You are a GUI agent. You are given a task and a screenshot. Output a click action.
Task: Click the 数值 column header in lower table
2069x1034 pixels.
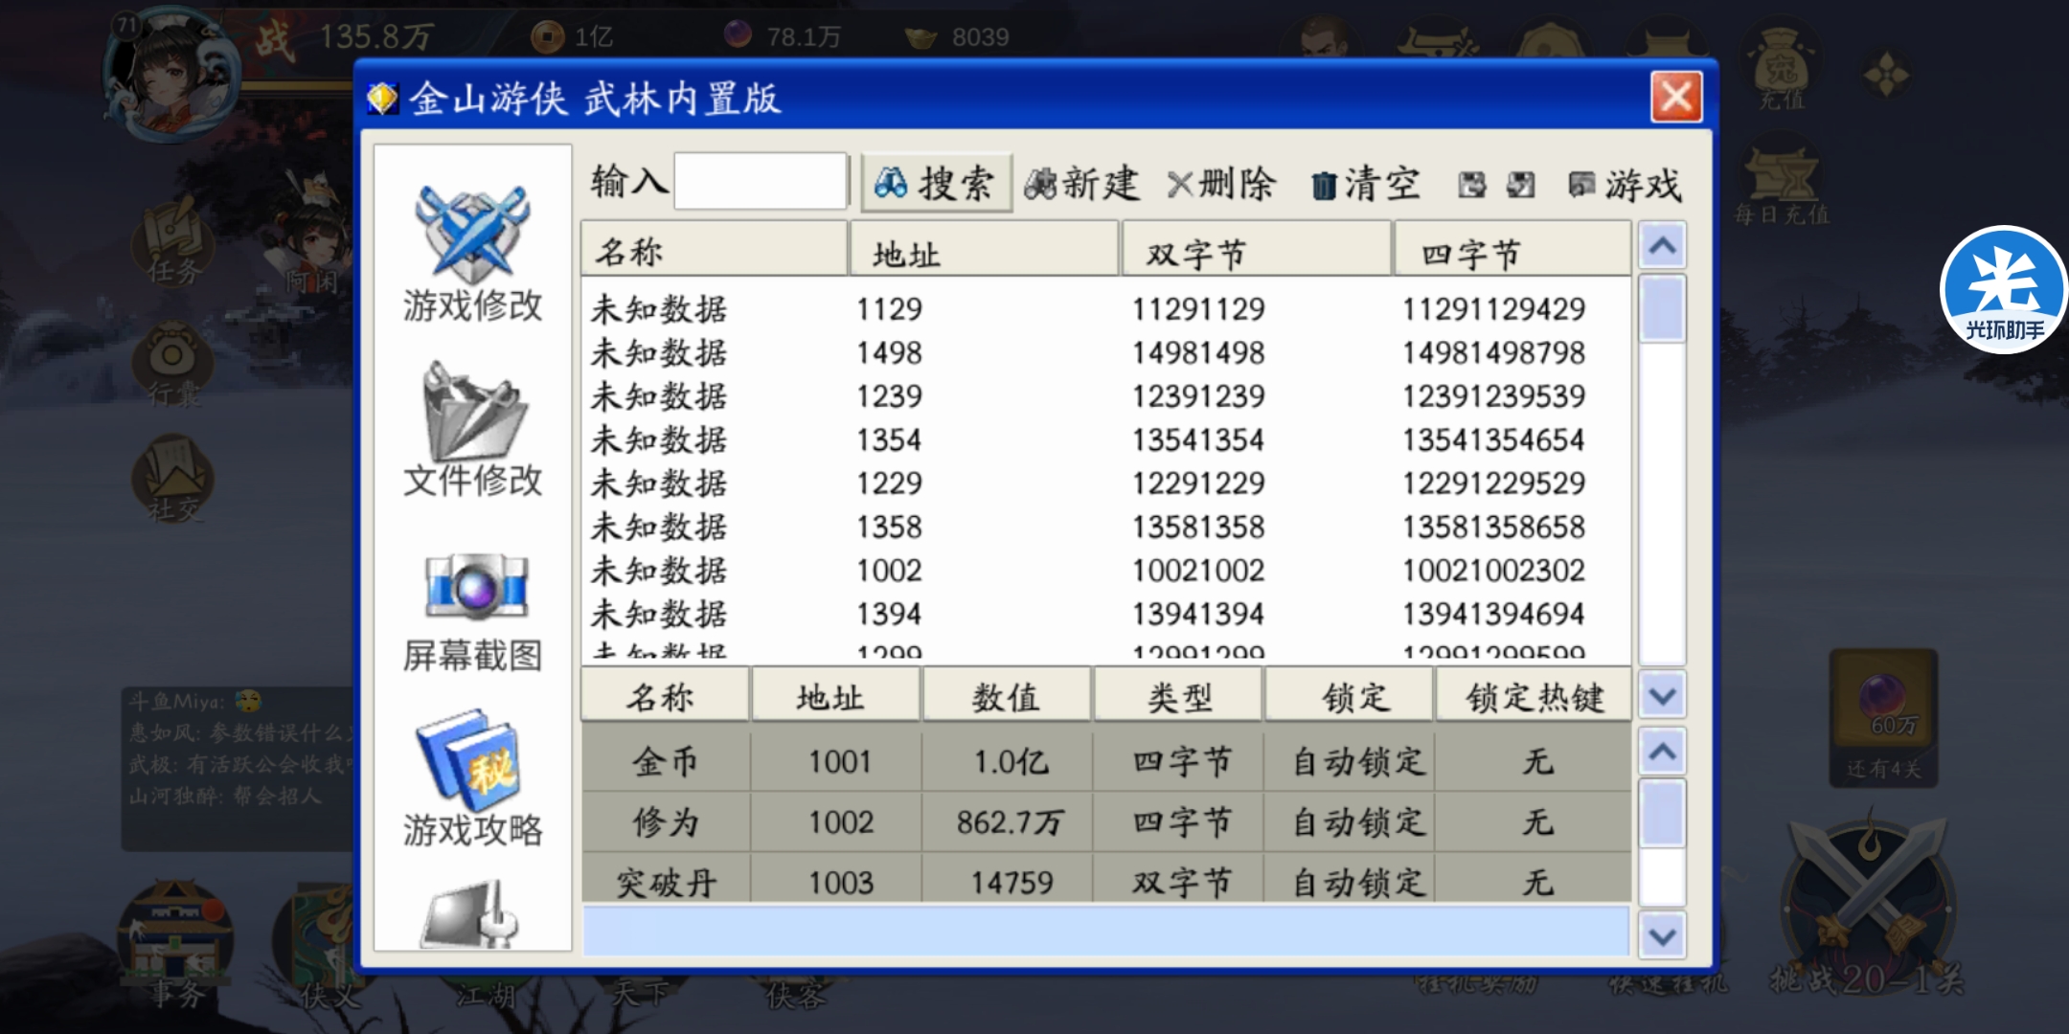[1006, 696]
